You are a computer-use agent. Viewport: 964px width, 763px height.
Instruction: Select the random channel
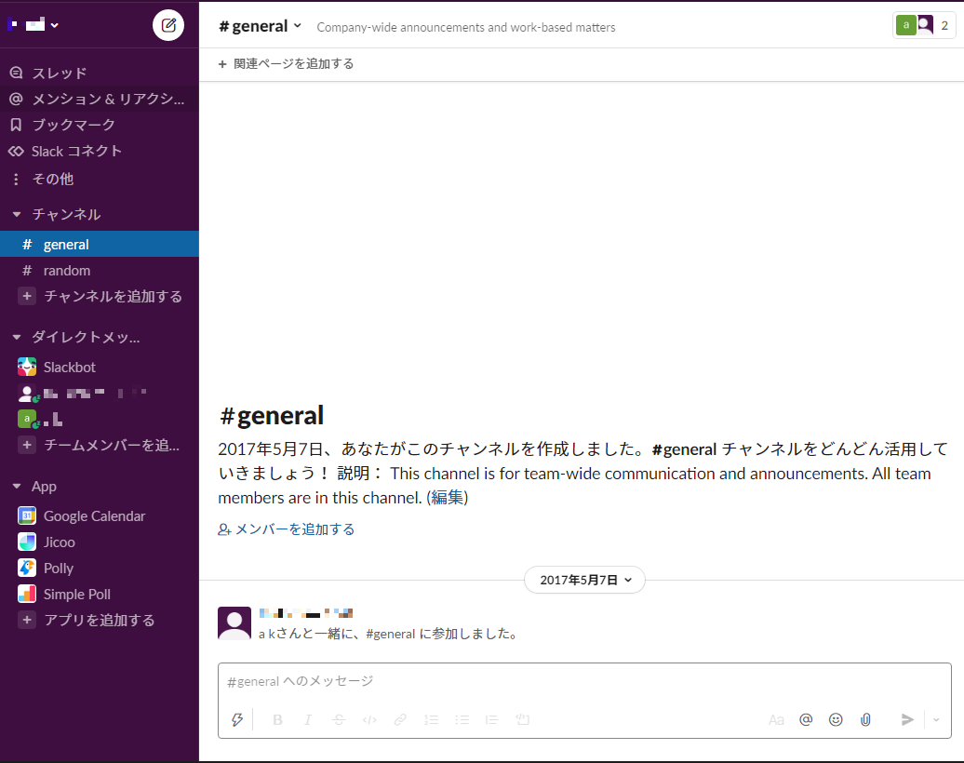67,270
